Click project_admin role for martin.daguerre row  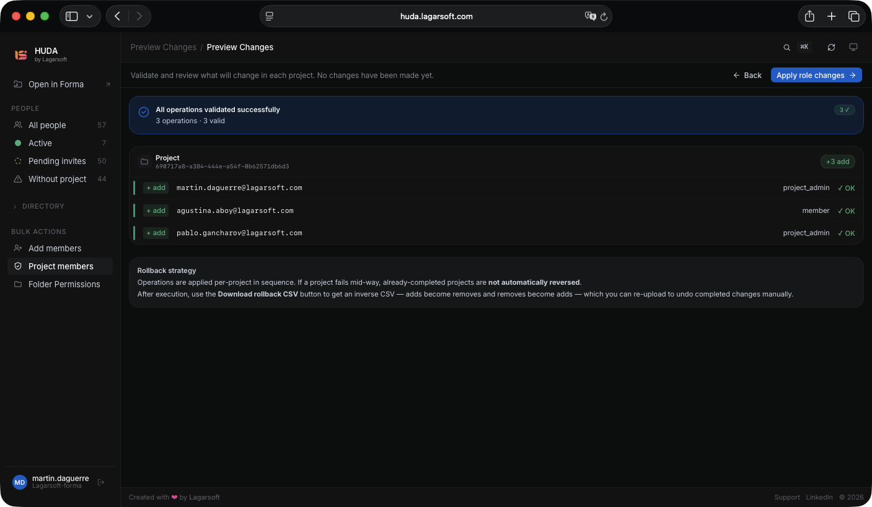tap(806, 188)
